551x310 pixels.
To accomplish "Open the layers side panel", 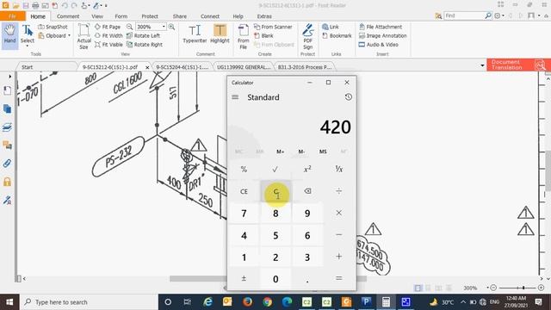I will tap(7, 127).
